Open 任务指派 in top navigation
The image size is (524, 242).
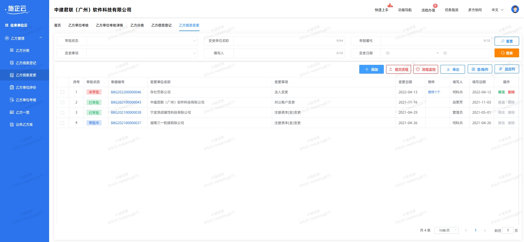(452, 10)
